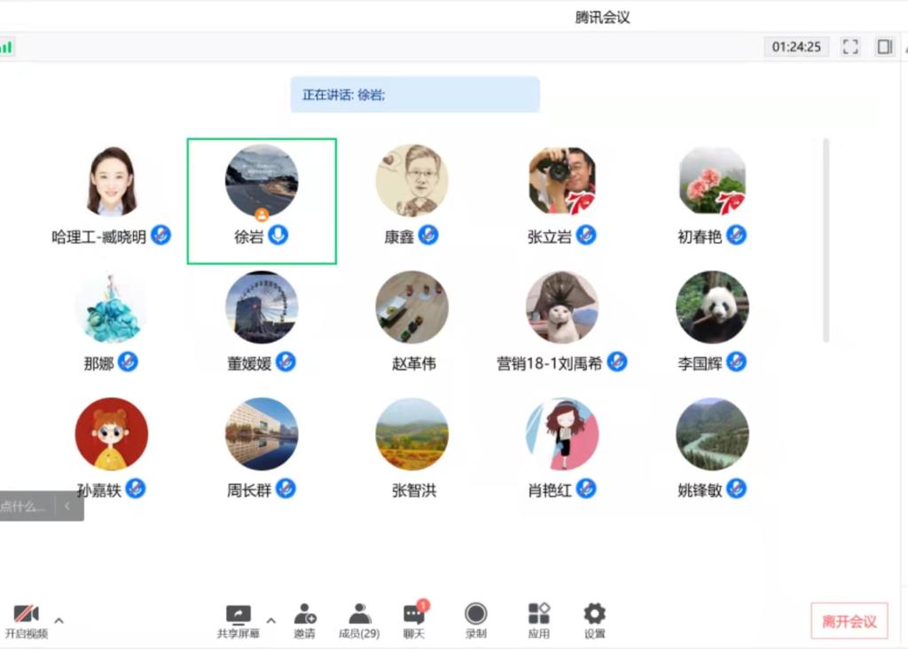This screenshot has width=908, height=649.
Task: Open the 应用 apps icon
Action: pos(538,614)
